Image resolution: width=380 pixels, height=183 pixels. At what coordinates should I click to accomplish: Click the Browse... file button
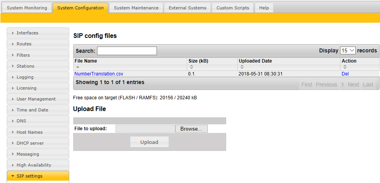pos(191,129)
